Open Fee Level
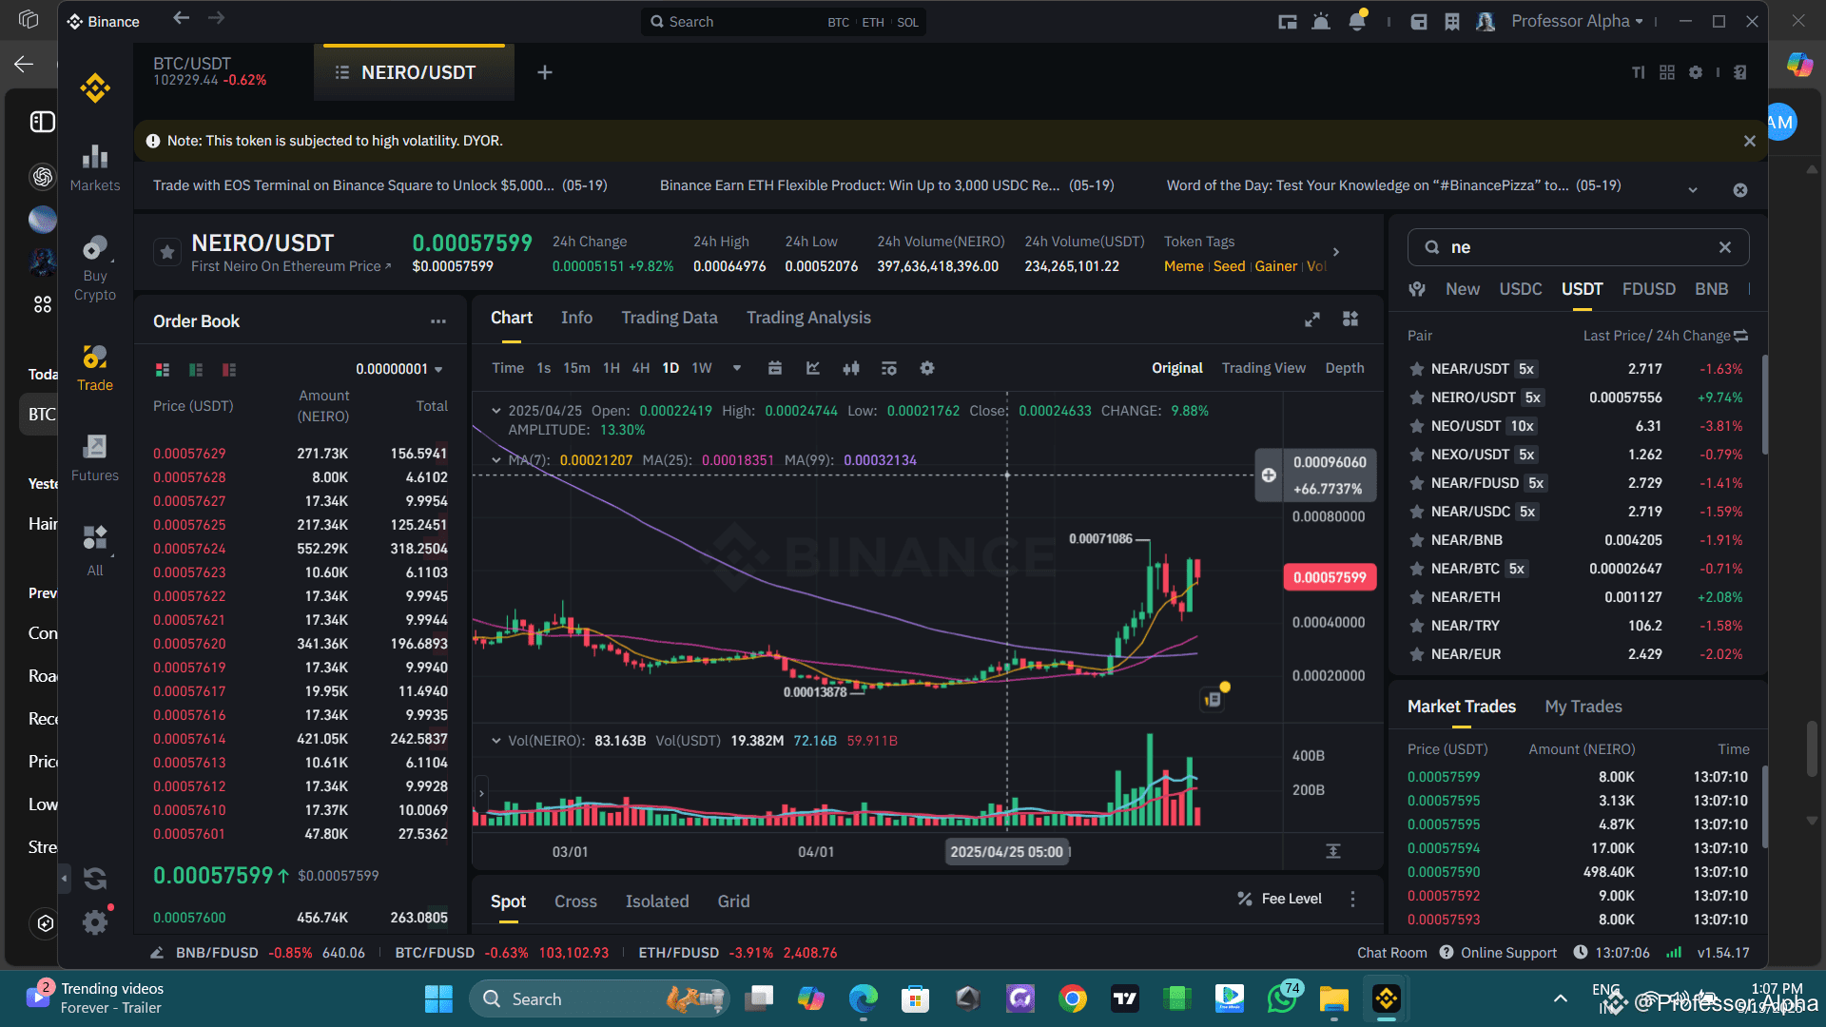Image resolution: width=1826 pixels, height=1027 pixels. pyautogui.click(x=1279, y=899)
